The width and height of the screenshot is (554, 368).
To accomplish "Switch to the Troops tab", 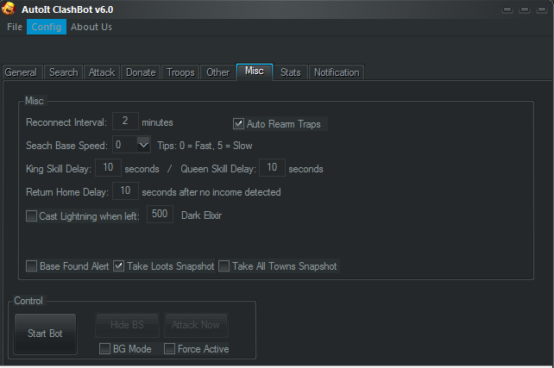I will [x=180, y=72].
